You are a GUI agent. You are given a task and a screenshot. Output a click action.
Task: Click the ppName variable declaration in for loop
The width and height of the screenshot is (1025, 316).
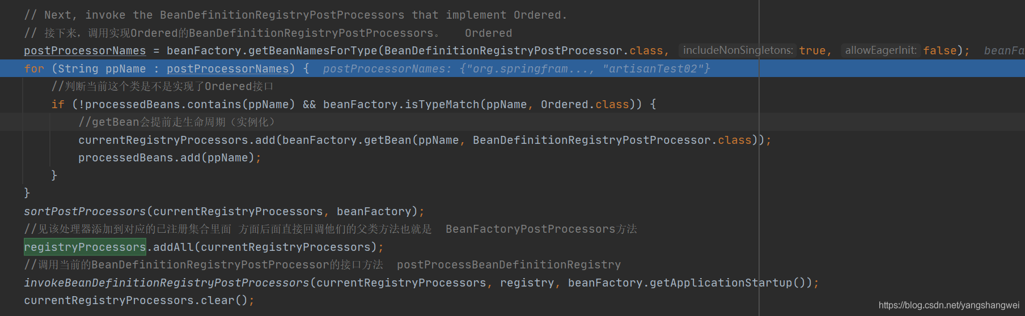tap(125, 69)
